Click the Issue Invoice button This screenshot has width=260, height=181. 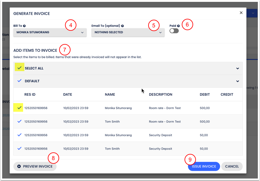tap(204, 167)
